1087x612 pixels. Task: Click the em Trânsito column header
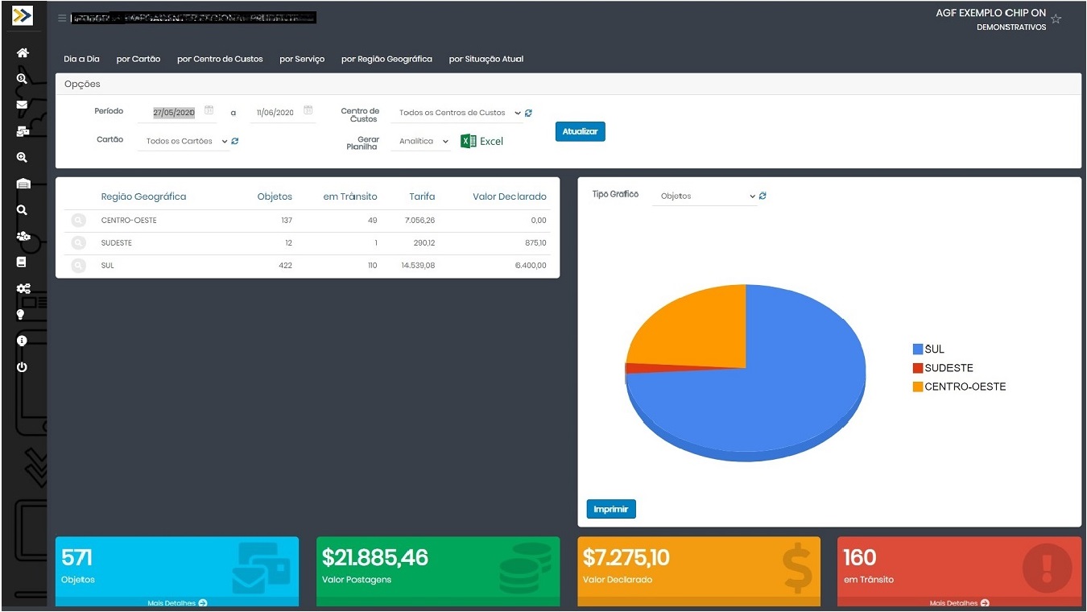[x=350, y=196]
